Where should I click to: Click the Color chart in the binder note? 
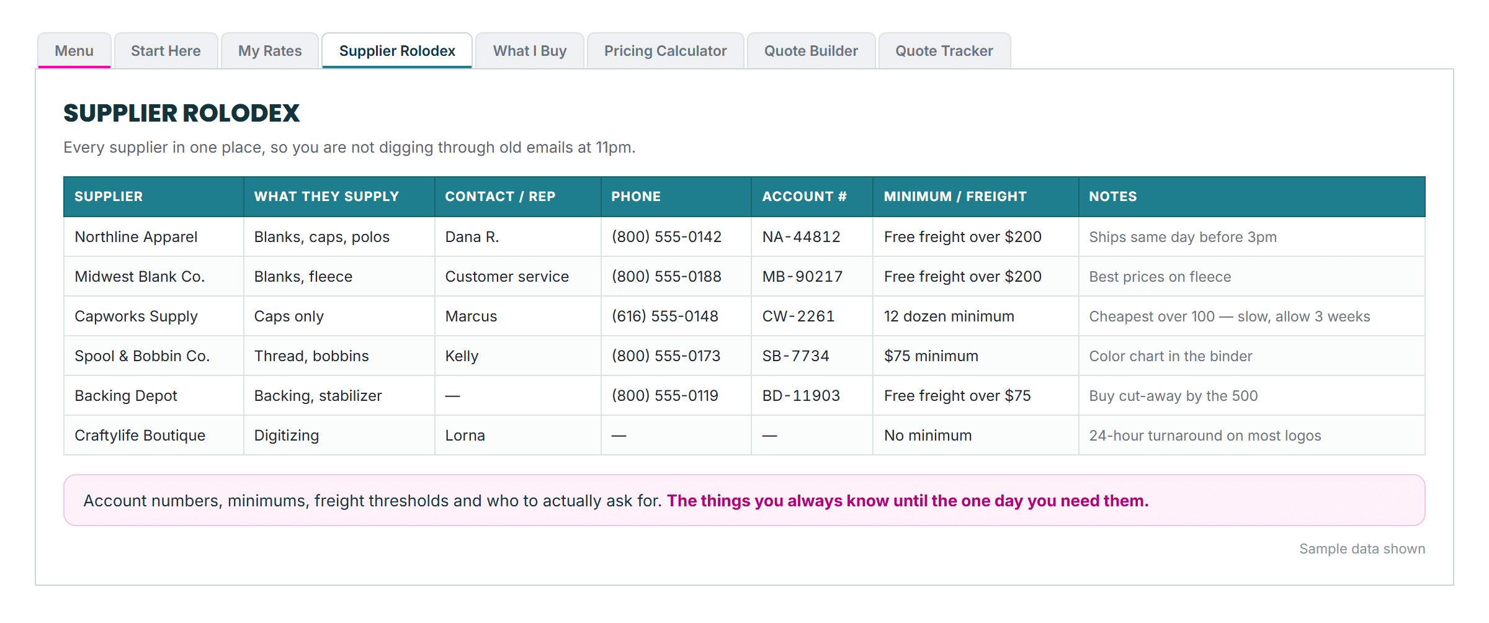tap(1252, 356)
